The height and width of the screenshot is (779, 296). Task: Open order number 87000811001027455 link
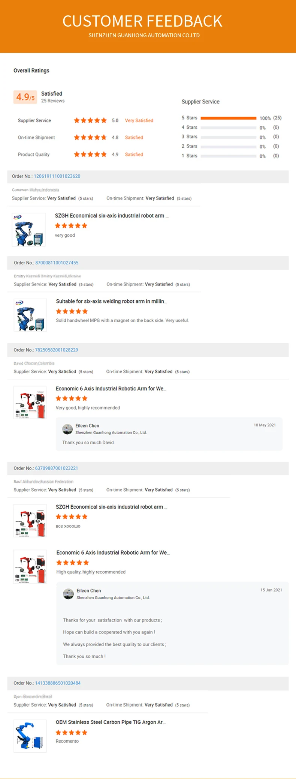pyautogui.click(x=57, y=263)
